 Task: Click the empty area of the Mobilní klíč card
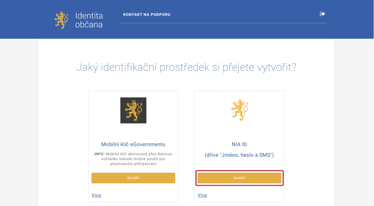[133, 132]
